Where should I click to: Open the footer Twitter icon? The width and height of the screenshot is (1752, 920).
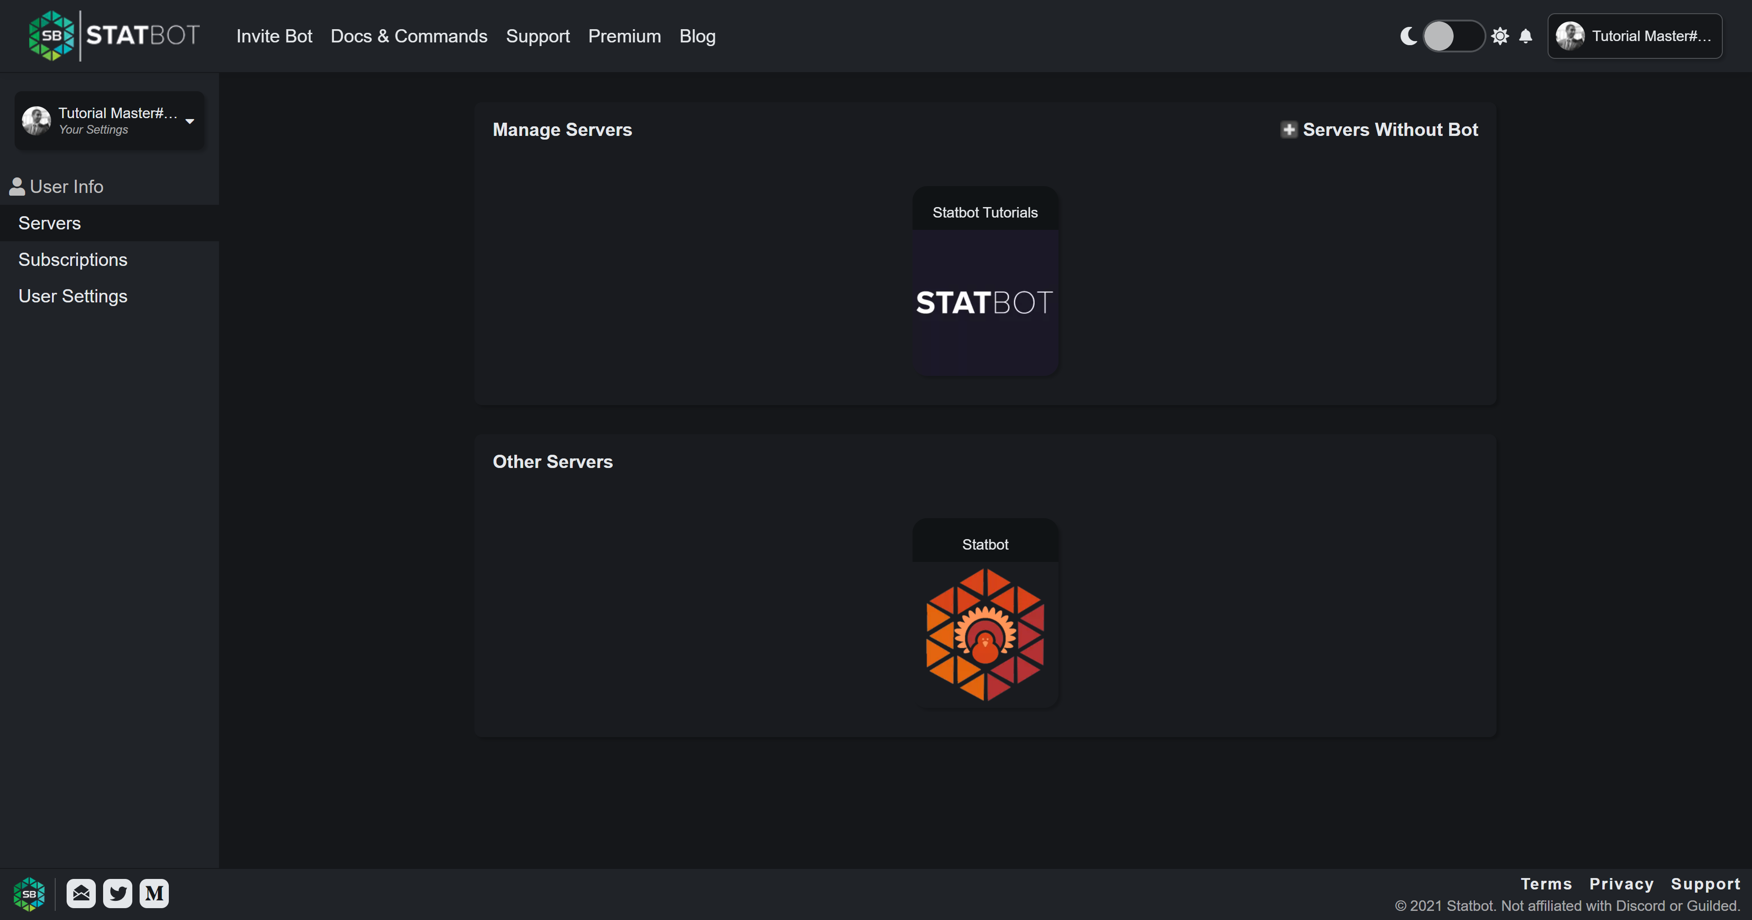pos(118,894)
